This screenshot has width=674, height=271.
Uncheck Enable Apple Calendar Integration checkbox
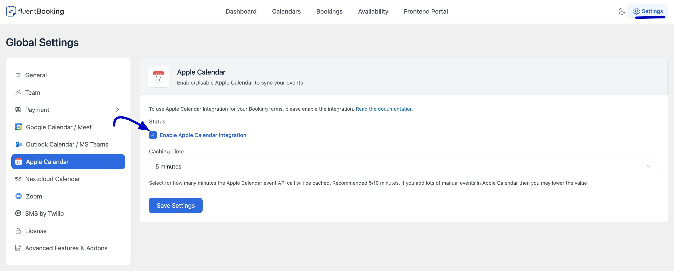tap(153, 135)
